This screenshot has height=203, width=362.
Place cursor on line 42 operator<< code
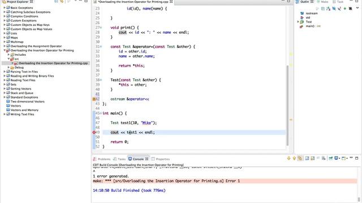[130, 99]
